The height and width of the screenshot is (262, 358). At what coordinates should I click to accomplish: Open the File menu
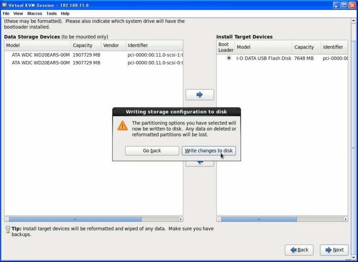tap(6, 13)
